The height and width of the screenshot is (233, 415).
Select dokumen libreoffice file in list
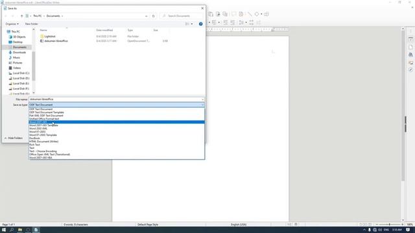[56, 41]
